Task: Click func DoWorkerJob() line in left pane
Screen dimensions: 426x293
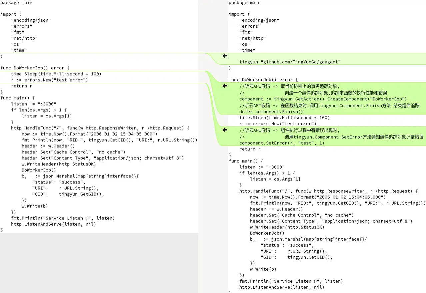Action: click(x=35, y=68)
